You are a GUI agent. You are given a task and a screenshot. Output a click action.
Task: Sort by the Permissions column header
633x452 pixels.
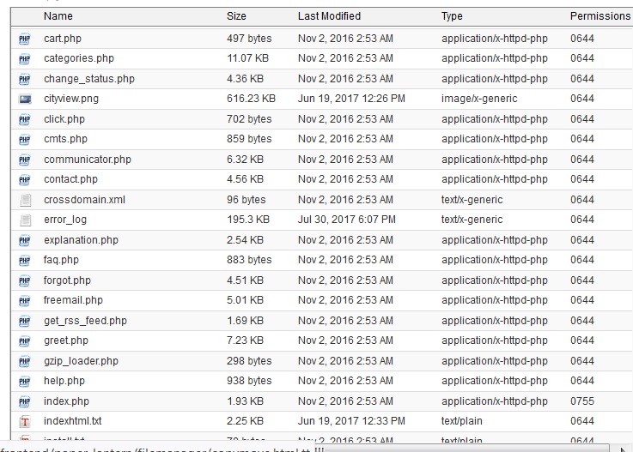[600, 16]
